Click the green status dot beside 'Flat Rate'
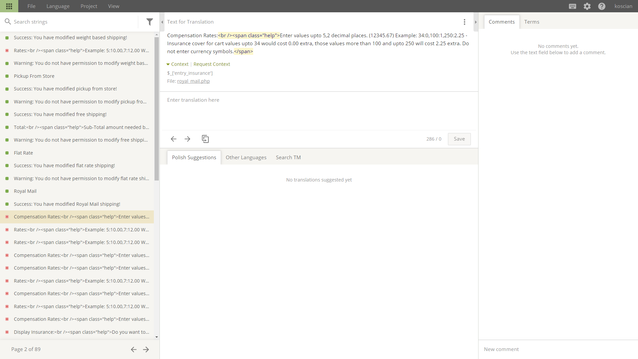638x359 pixels. coord(7,153)
